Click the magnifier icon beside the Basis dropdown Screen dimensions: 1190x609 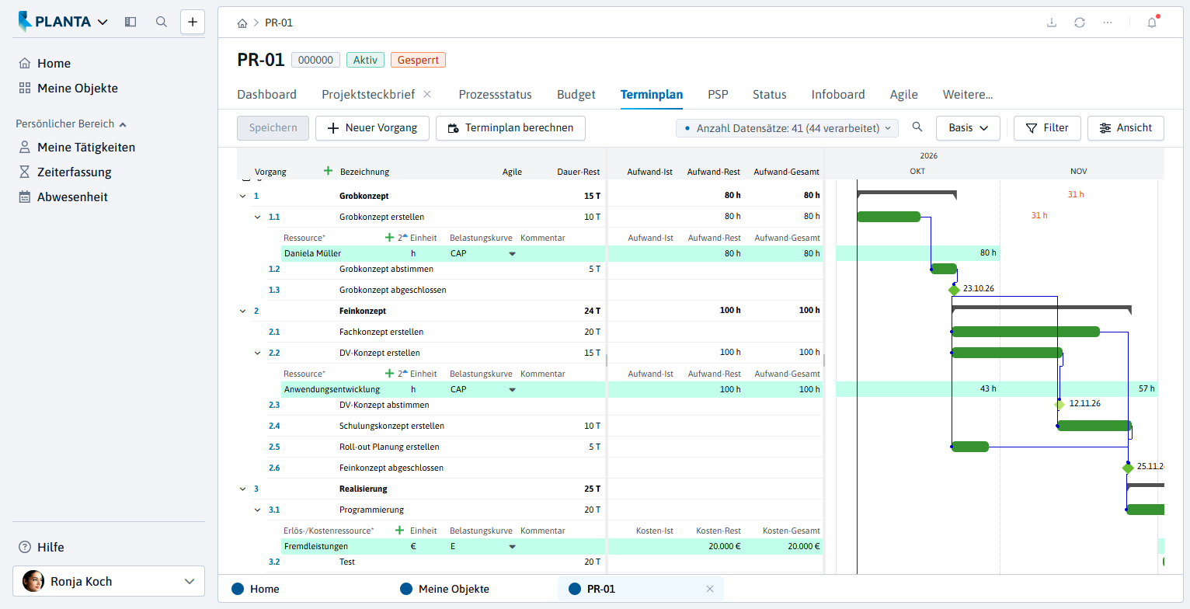click(x=917, y=127)
